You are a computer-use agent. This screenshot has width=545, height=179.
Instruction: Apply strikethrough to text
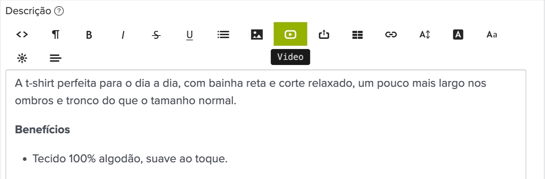[x=156, y=35]
